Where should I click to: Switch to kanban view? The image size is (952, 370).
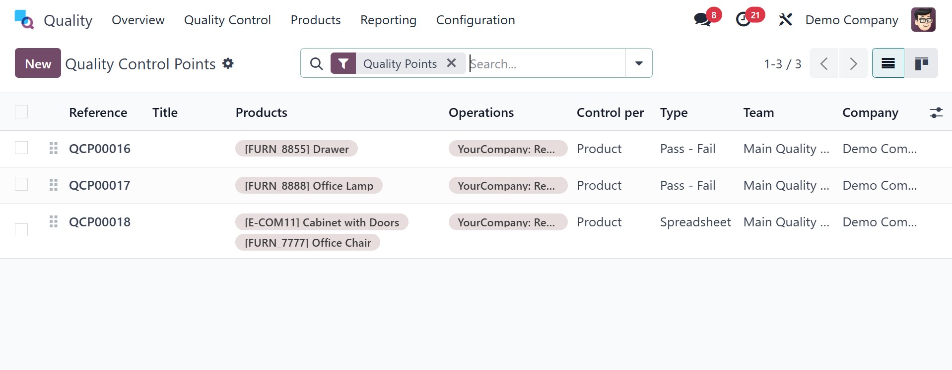[x=921, y=63]
